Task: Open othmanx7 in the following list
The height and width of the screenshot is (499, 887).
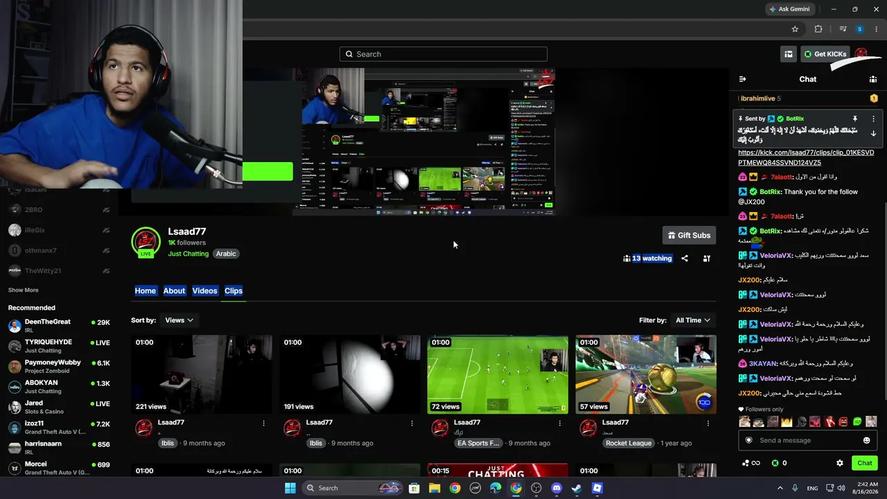Action: [59, 250]
